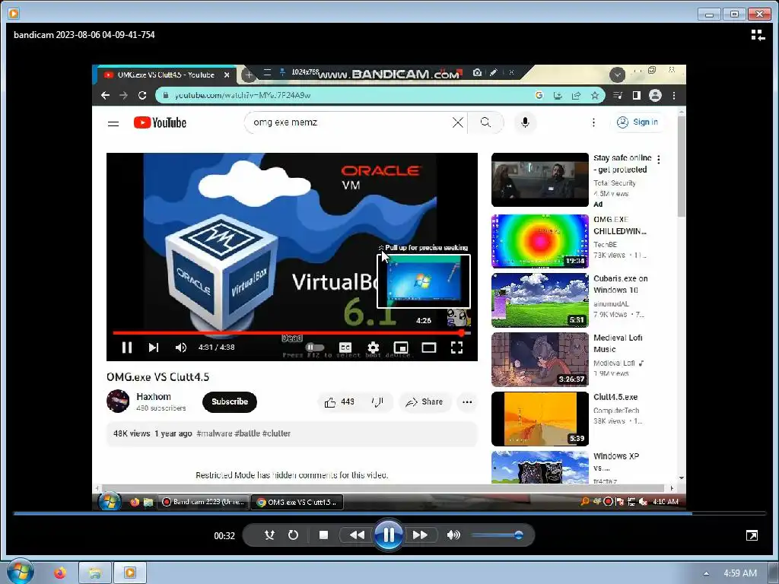Mute the YouTube player volume
Image resolution: width=779 pixels, height=584 pixels.
pyautogui.click(x=181, y=348)
